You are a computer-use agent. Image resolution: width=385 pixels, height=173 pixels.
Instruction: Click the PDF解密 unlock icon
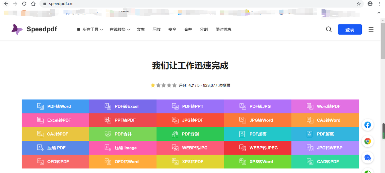(x=309, y=134)
